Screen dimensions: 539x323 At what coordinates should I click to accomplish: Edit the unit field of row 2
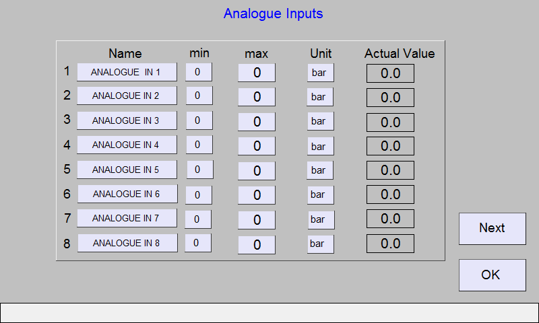click(x=319, y=97)
